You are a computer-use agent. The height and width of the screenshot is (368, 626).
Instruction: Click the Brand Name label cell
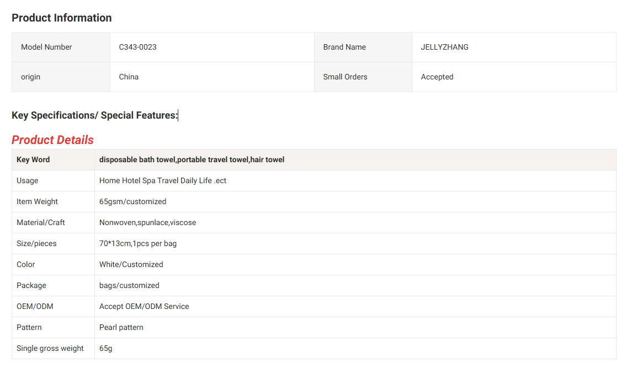tap(344, 47)
